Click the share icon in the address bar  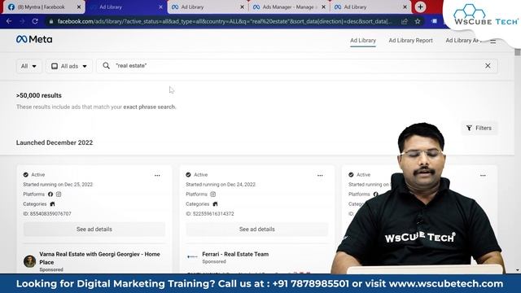click(x=405, y=21)
